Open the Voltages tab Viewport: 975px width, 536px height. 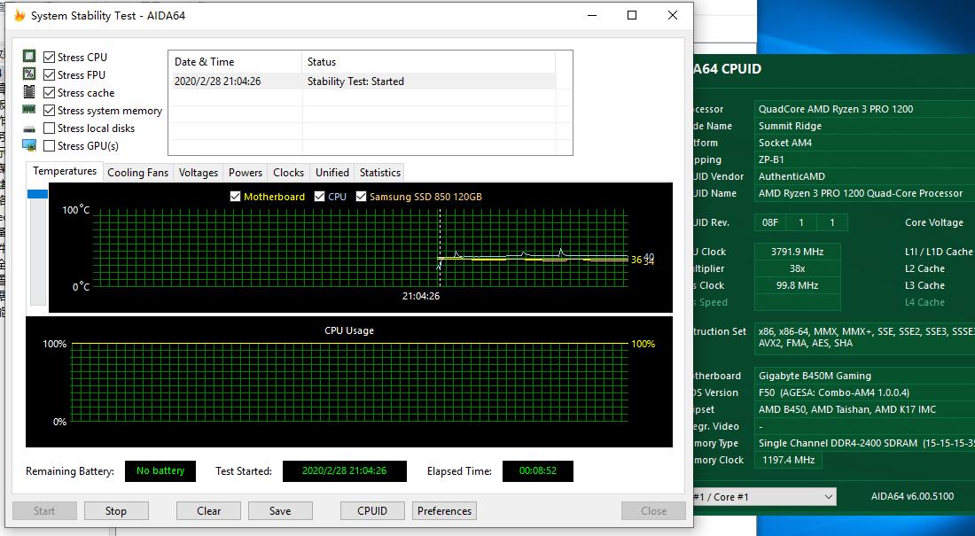199,173
